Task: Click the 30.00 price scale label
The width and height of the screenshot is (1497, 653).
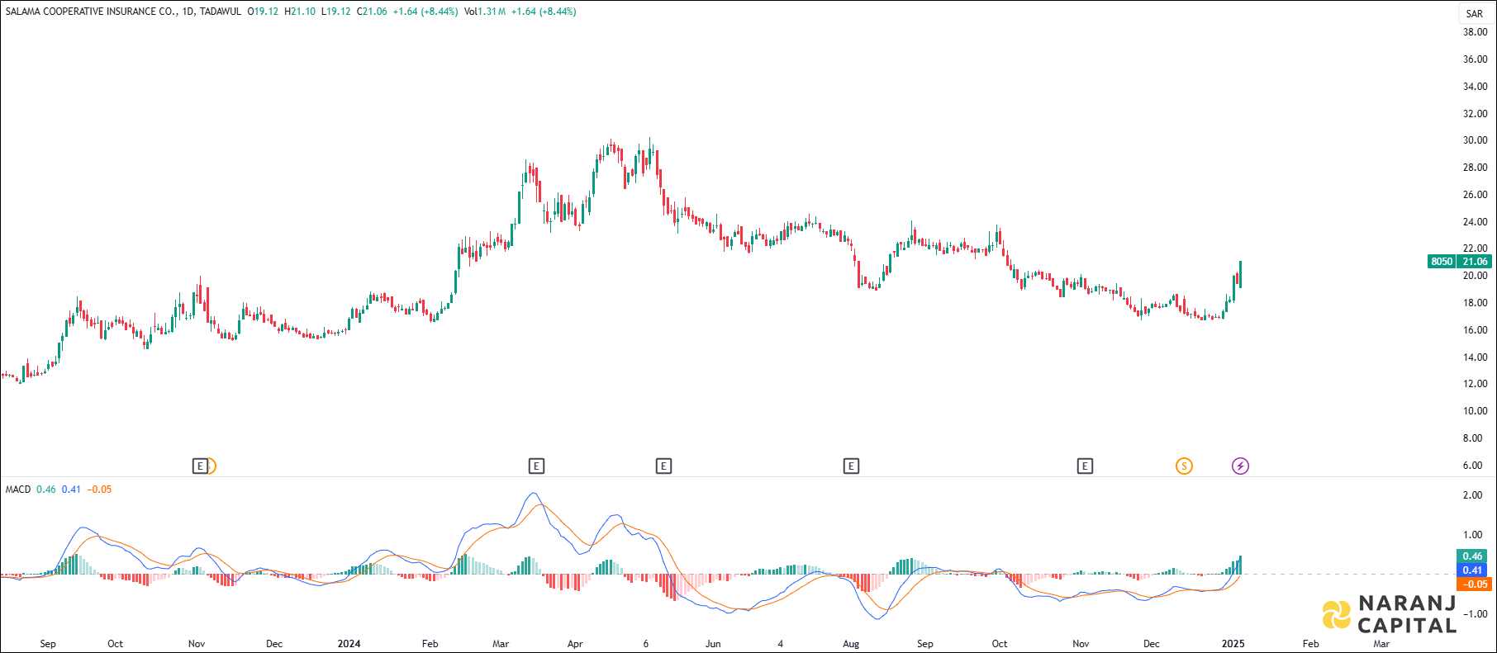Action: coord(1475,140)
